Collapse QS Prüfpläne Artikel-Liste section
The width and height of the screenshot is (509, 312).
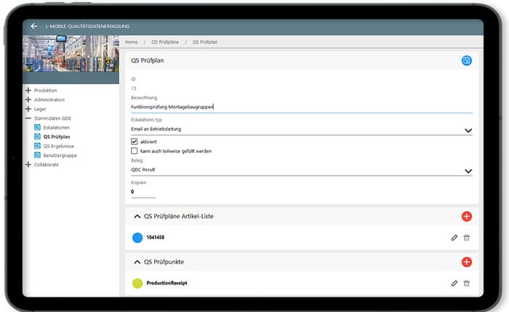click(x=137, y=216)
